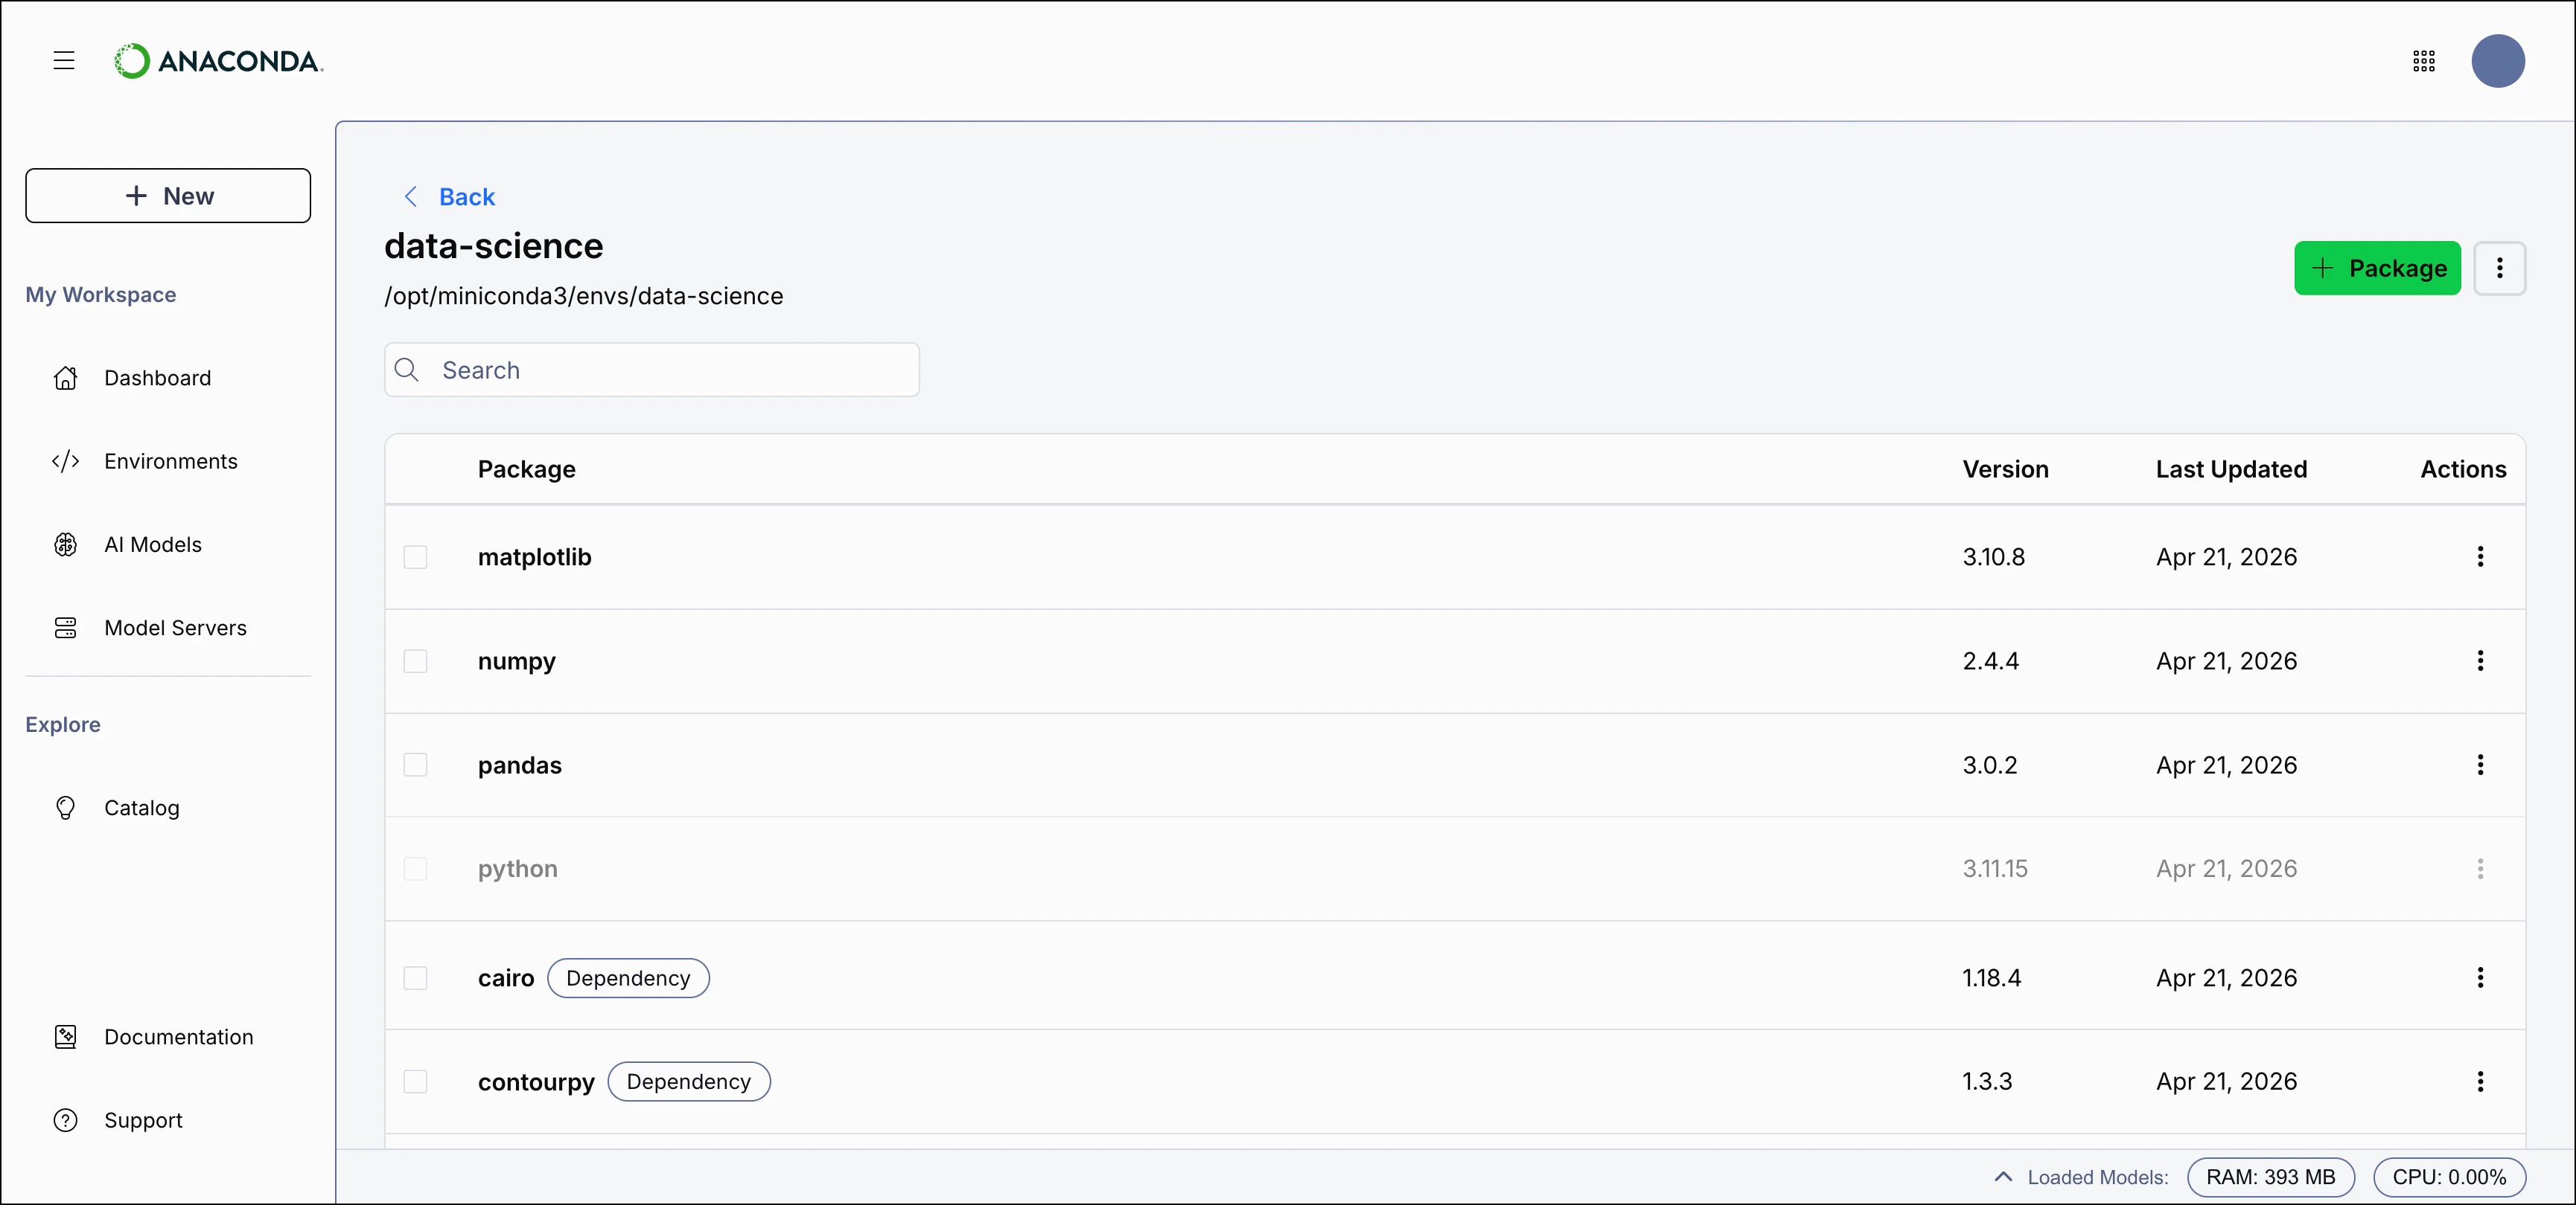Click the New button to create something
The image size is (2576, 1205).
pos(168,196)
